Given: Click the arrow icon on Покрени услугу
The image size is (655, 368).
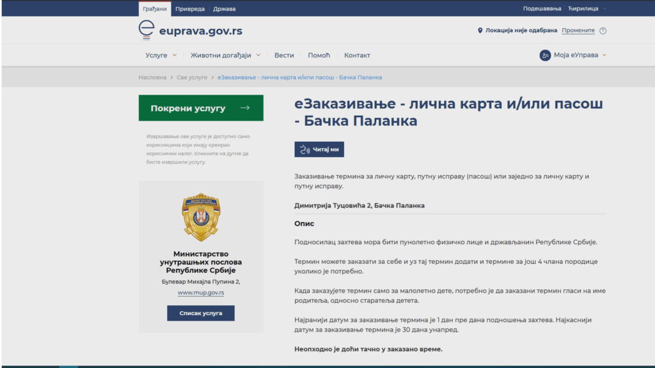Looking at the screenshot, I should pos(244,108).
